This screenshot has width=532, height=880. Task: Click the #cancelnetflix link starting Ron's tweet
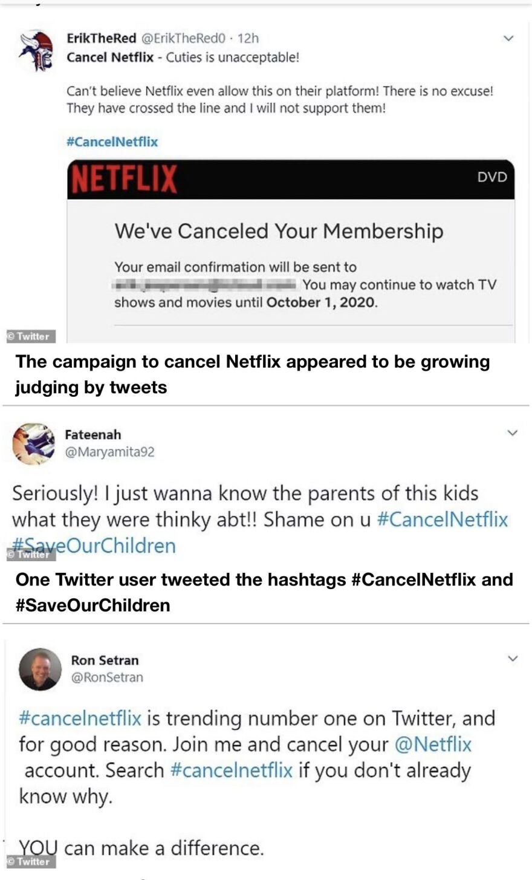coord(79,718)
